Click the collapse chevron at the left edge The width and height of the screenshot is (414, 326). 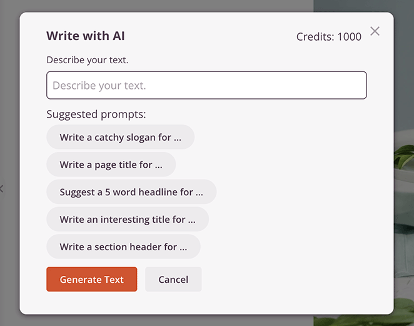pos(2,188)
